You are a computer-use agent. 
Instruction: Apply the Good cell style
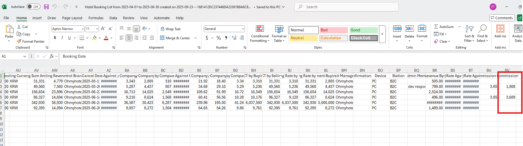tap(363, 30)
